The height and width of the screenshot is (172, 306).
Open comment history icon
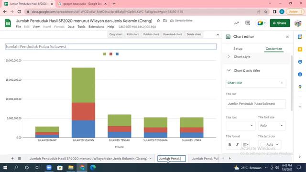tap(248, 23)
